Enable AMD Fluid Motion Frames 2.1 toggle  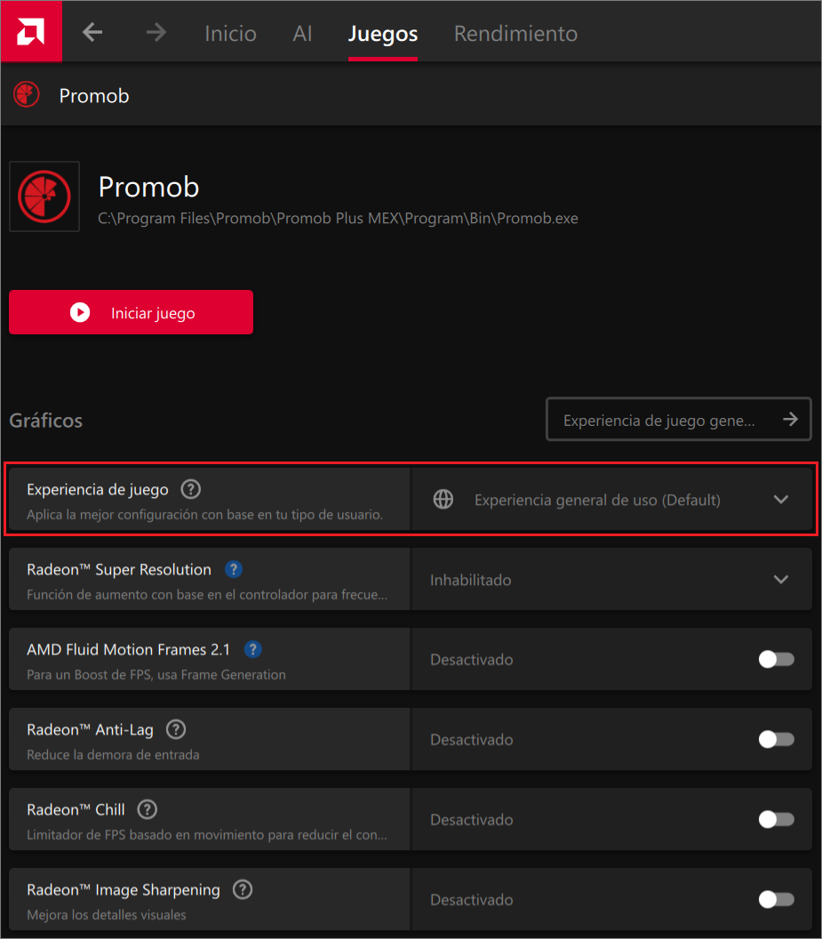(777, 659)
